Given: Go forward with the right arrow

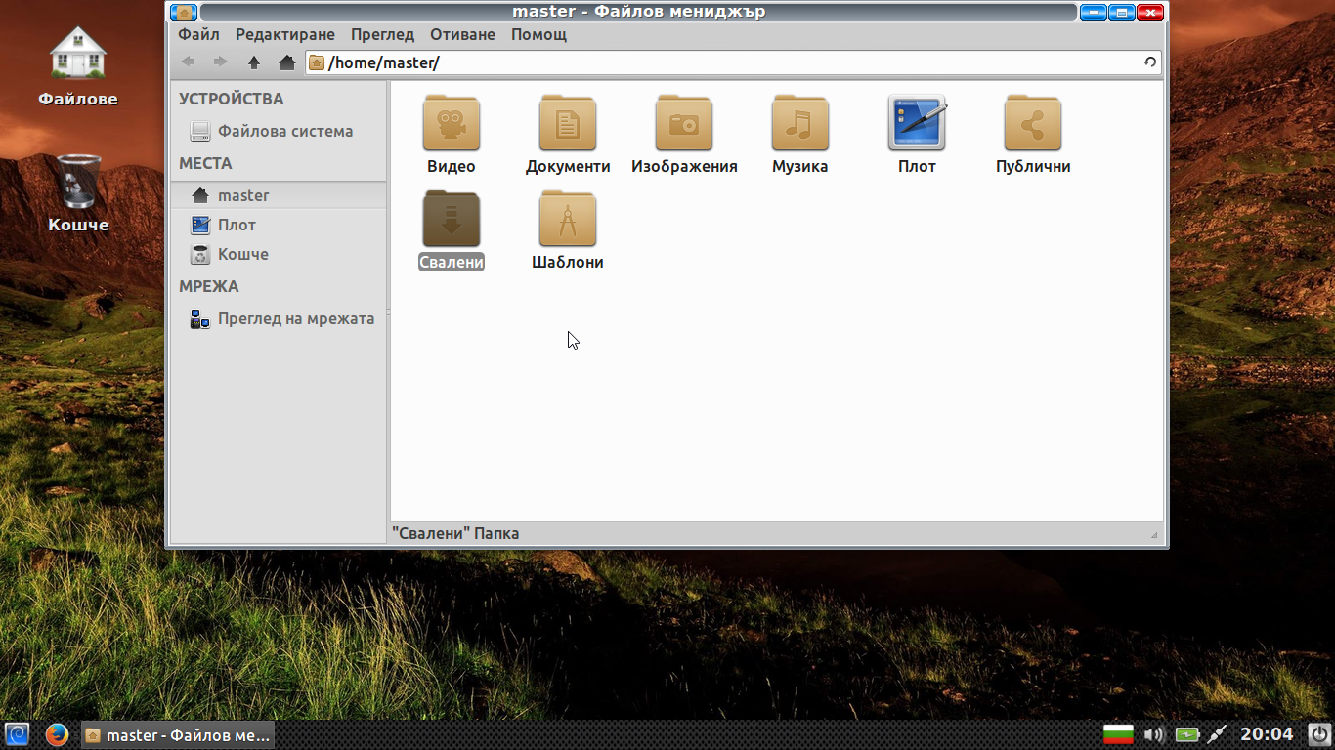Looking at the screenshot, I should coord(221,62).
